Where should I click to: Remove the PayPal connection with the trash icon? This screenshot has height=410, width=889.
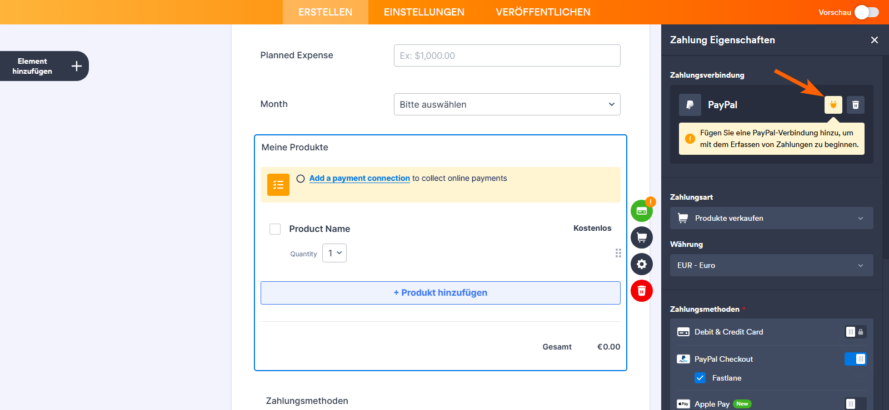tap(855, 104)
